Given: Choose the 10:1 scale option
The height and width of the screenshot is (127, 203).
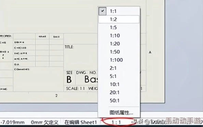Looking at the screenshot, I should (119, 84).
